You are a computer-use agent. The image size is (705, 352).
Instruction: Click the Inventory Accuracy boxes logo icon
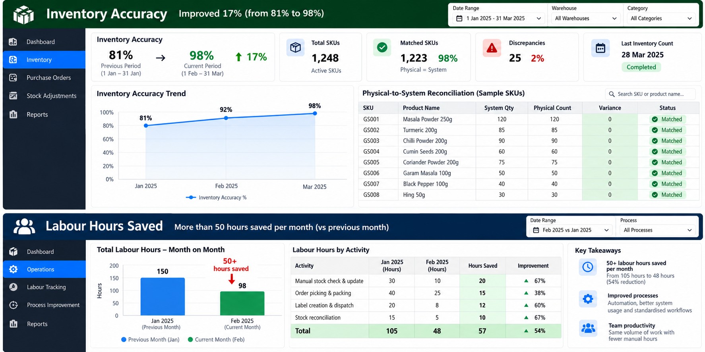coord(23,15)
